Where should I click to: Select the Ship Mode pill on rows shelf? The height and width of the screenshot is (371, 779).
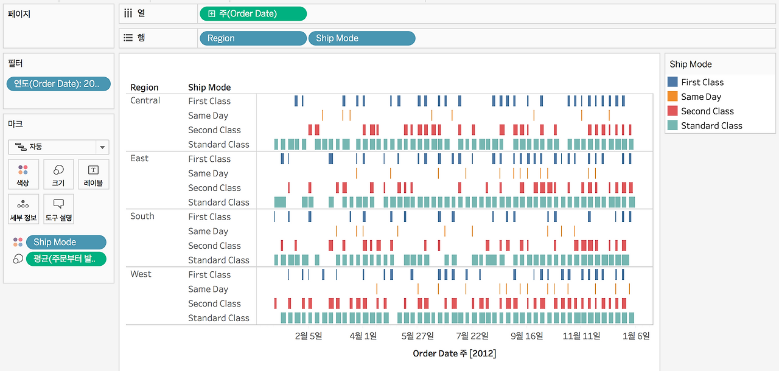(x=362, y=38)
